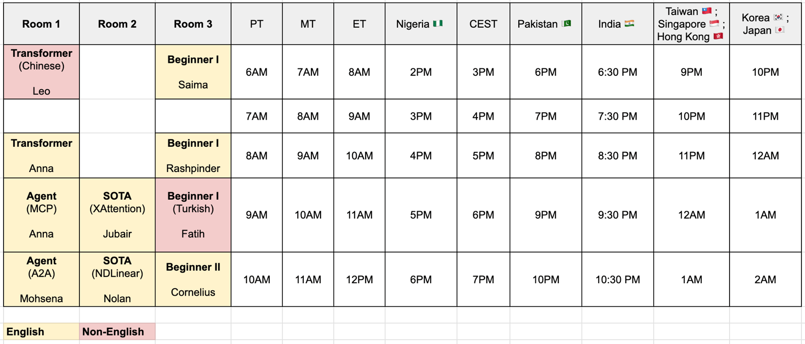Click the pink Non-English legend cell
805x344 pixels.
[x=117, y=331]
